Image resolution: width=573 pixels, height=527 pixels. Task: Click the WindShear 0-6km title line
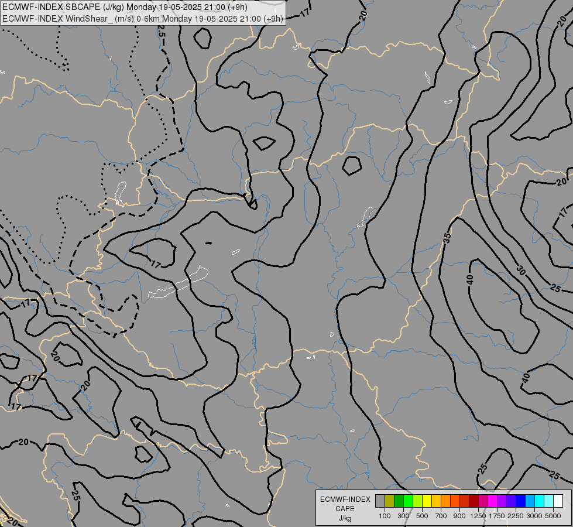pyautogui.click(x=143, y=19)
